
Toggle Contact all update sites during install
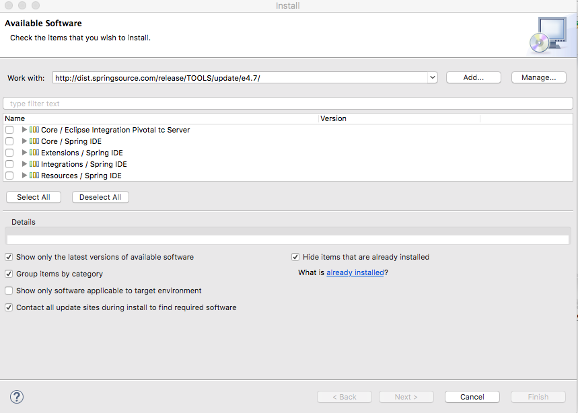(x=9, y=307)
